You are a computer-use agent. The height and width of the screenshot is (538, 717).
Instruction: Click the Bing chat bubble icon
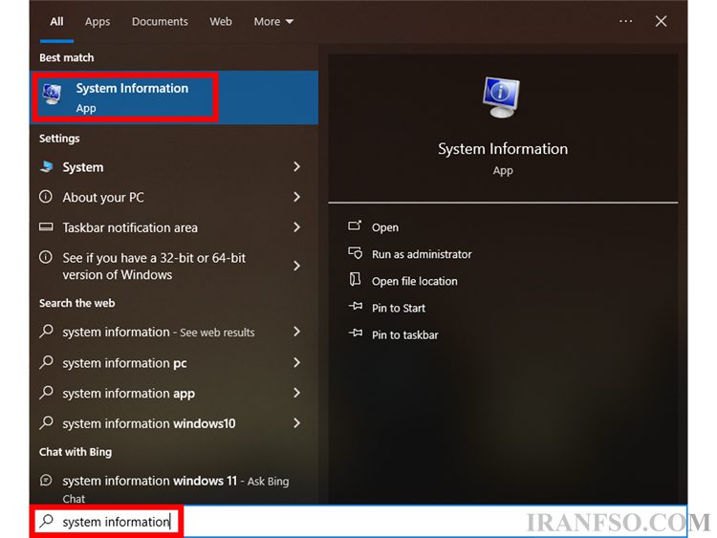[x=46, y=480]
